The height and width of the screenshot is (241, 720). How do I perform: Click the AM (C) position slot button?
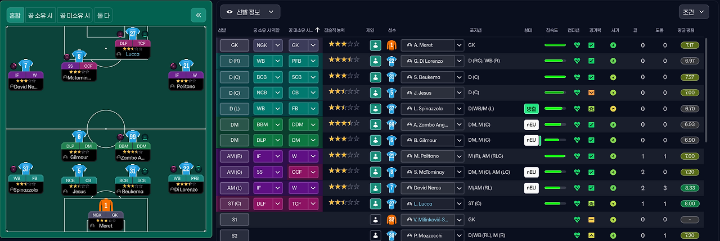click(234, 172)
